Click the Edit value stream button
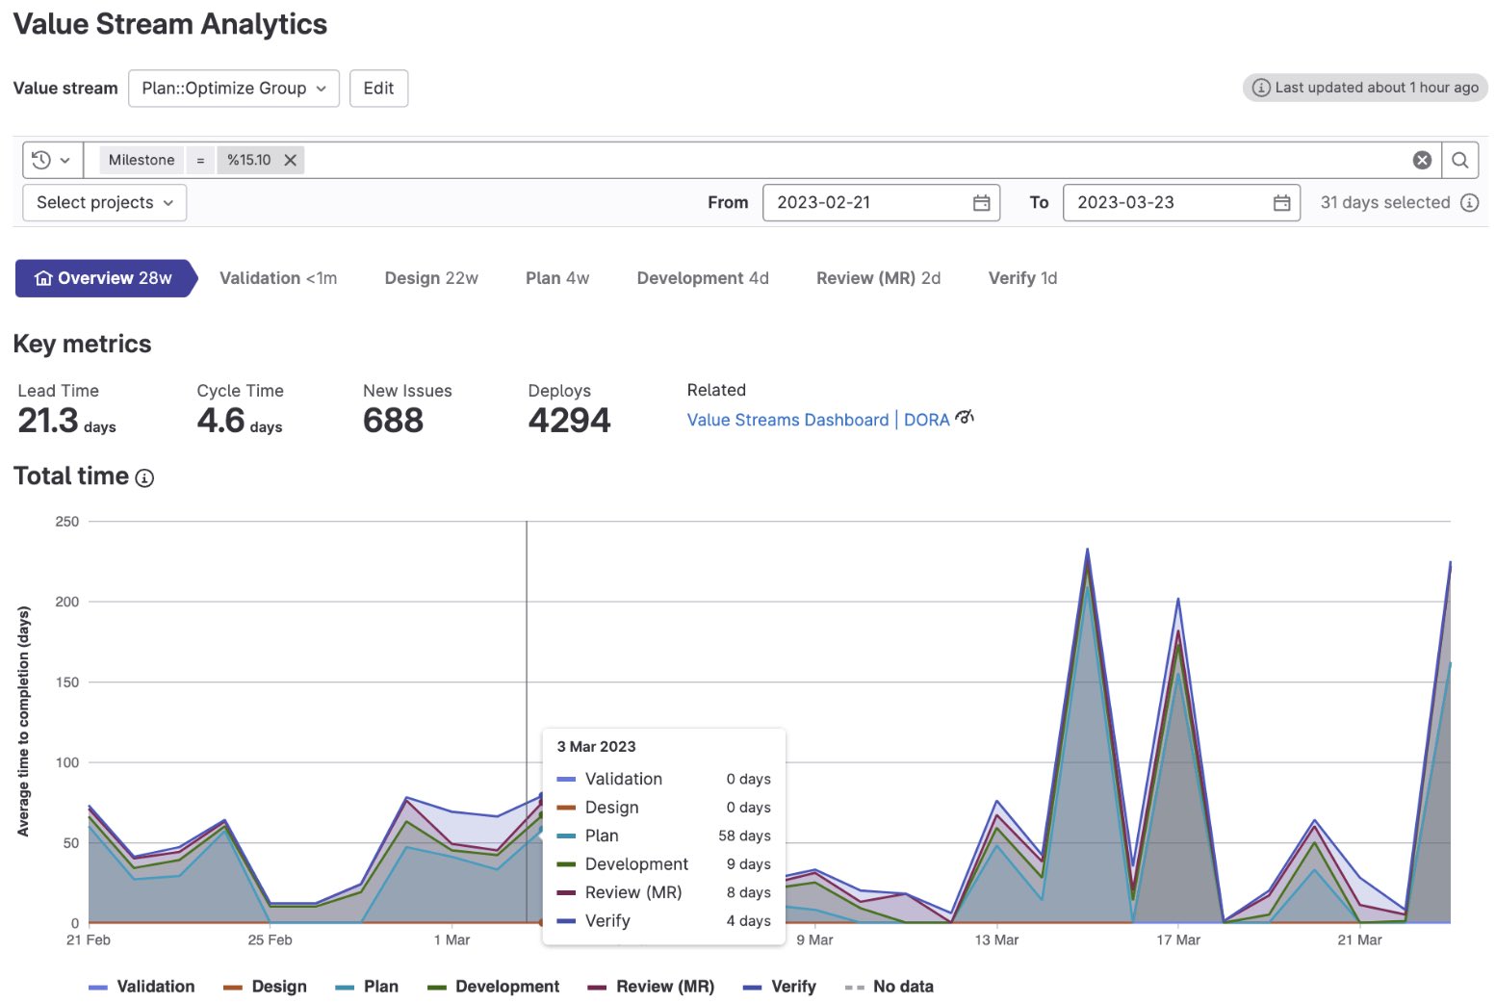The image size is (1496, 1003). [378, 88]
